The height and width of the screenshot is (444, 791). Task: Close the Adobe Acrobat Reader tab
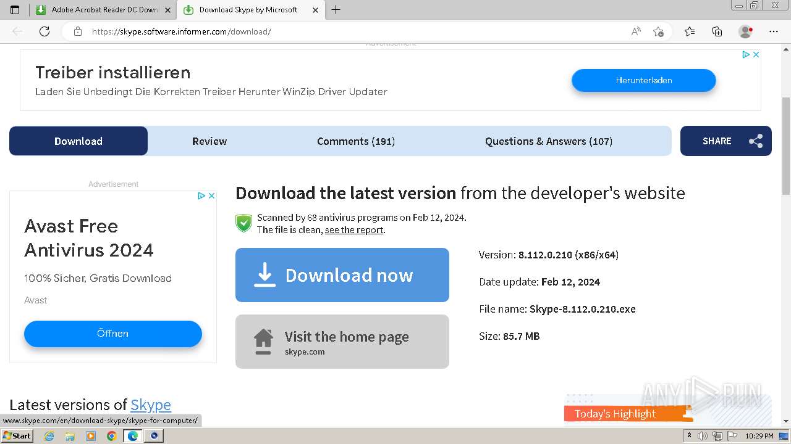coord(167,10)
